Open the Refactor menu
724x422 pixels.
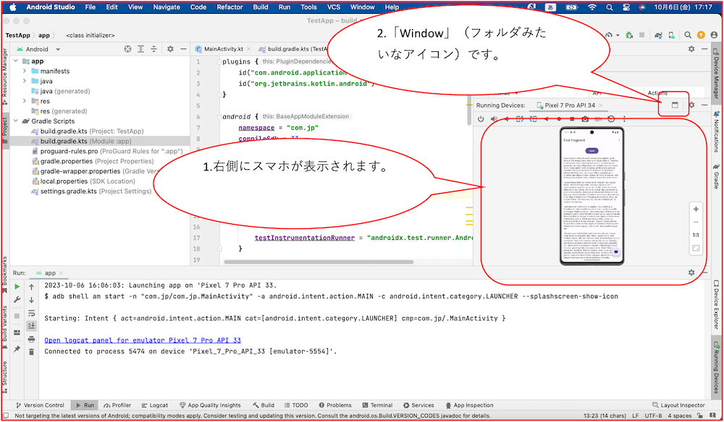click(x=230, y=7)
